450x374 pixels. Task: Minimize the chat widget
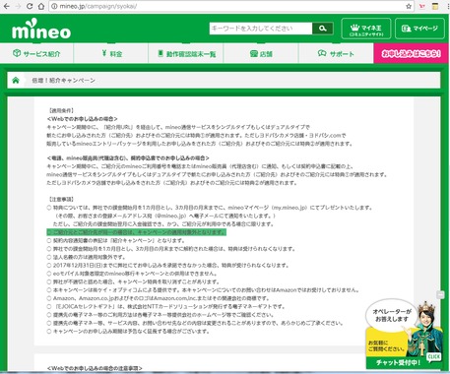pos(440,294)
